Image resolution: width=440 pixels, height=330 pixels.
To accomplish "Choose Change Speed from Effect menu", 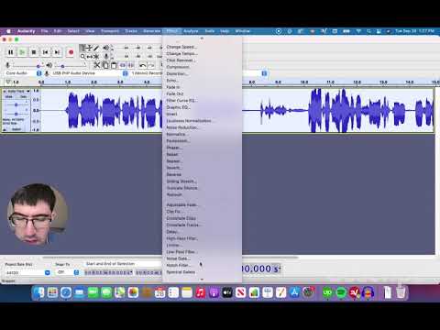I will [202, 47].
